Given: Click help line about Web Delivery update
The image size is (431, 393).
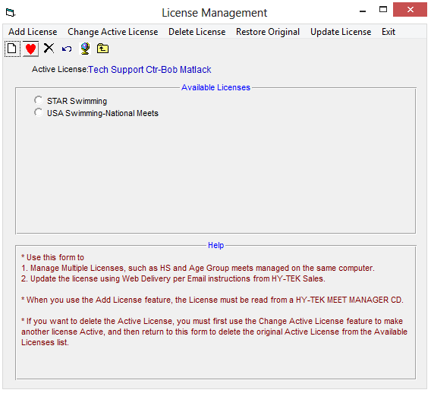Looking at the screenshot, I should [x=173, y=278].
